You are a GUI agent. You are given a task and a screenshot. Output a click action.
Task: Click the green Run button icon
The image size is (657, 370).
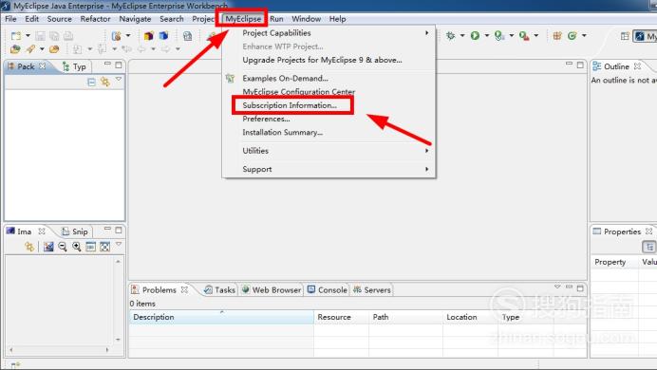(475, 36)
